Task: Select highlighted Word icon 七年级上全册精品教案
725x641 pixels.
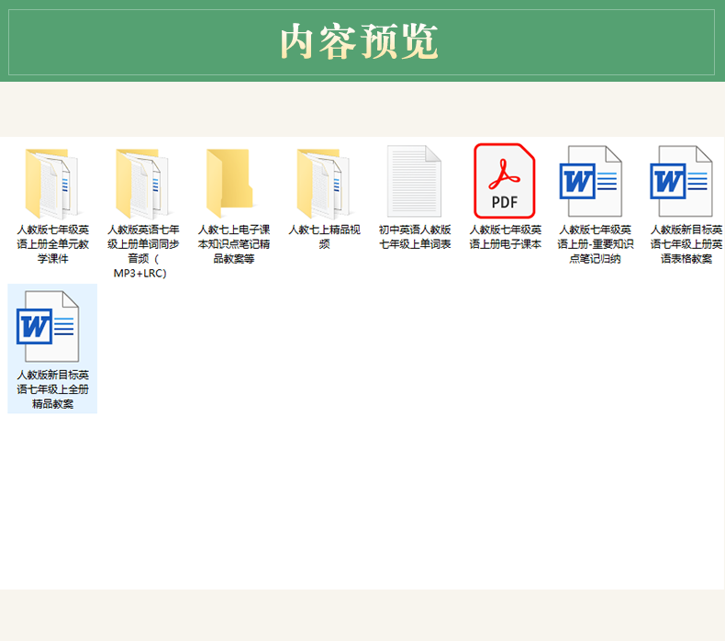Action: [x=48, y=326]
